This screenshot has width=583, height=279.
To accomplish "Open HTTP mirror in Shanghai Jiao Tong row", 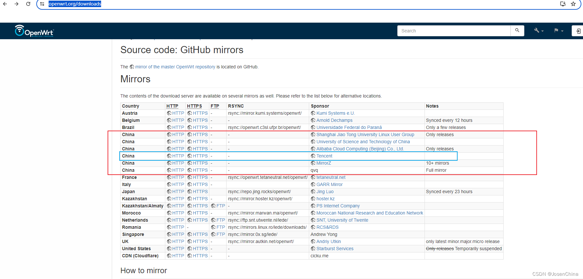I will (178, 134).
